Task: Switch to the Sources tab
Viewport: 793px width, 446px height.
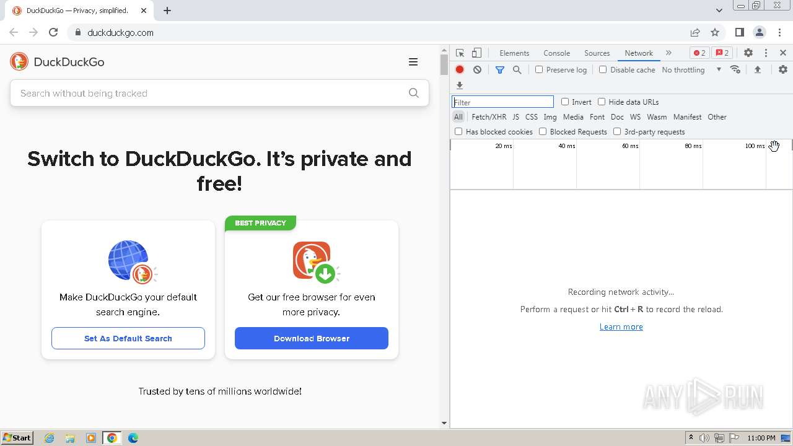Action: tap(597, 53)
